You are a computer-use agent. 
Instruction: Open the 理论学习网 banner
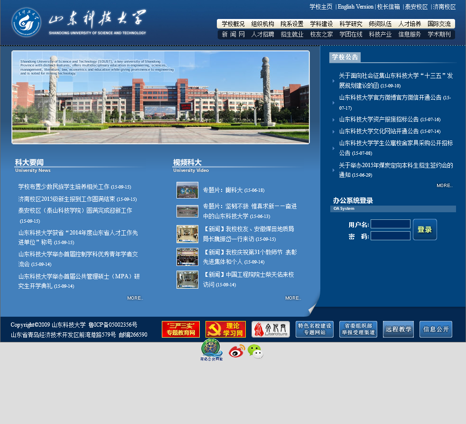[225, 329]
